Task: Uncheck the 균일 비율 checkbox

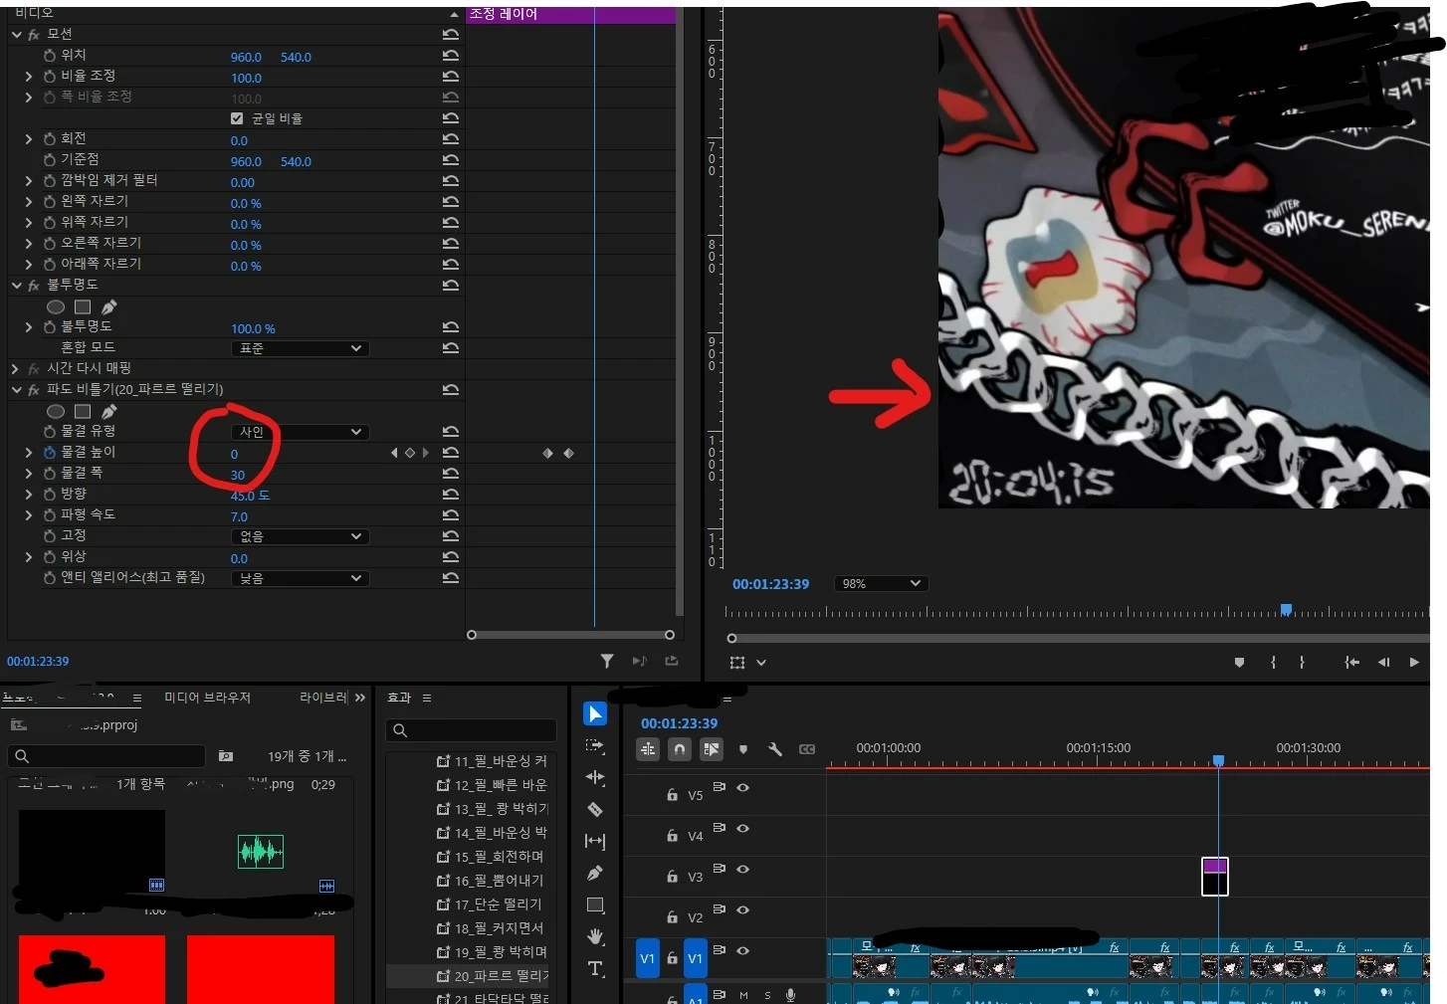Action: (237, 118)
